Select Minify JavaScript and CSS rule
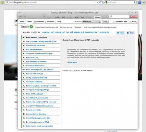 pos(40,78)
